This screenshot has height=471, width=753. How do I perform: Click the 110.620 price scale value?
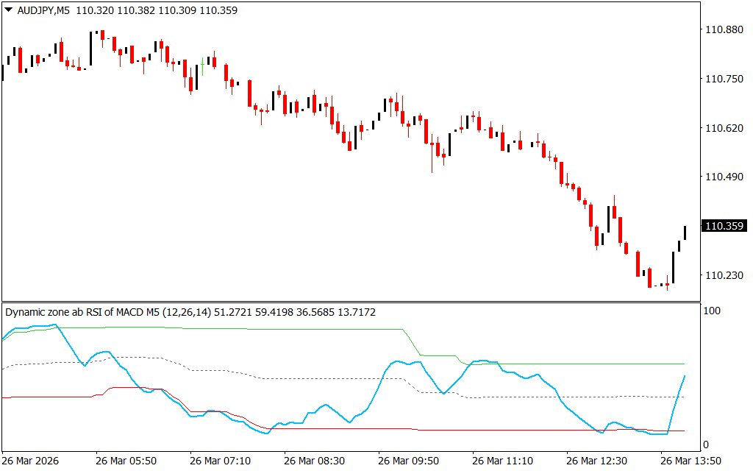click(723, 128)
